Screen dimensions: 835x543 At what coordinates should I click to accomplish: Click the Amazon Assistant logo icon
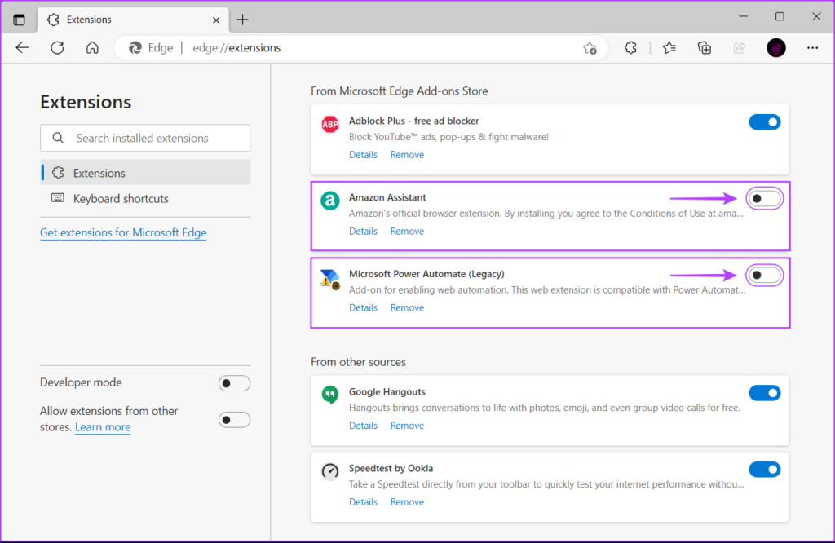[330, 201]
